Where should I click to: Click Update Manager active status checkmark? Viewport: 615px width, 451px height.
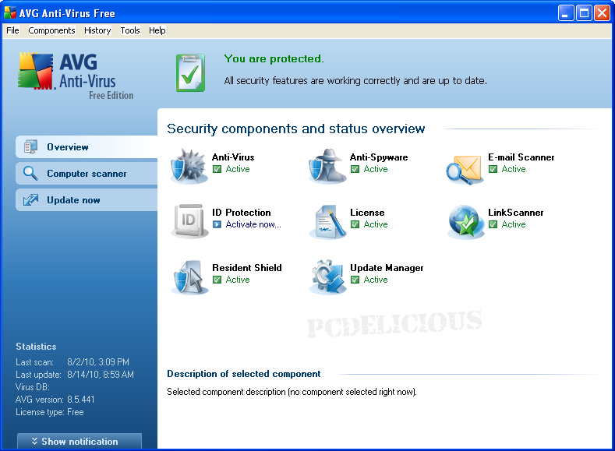point(355,280)
